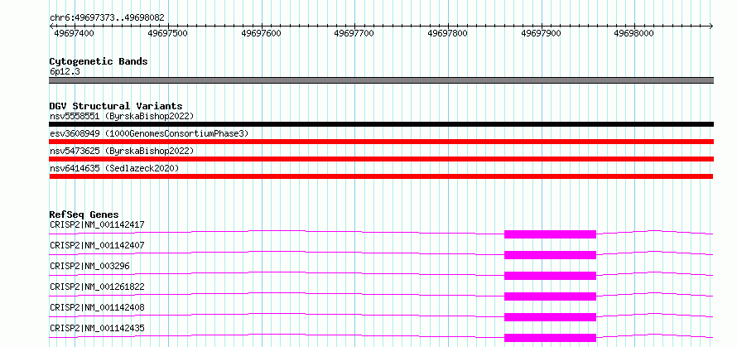Click the CRISP2|NM_001142408 transcript label
Viewport: 737px width, 347px height.
pyautogui.click(x=97, y=307)
